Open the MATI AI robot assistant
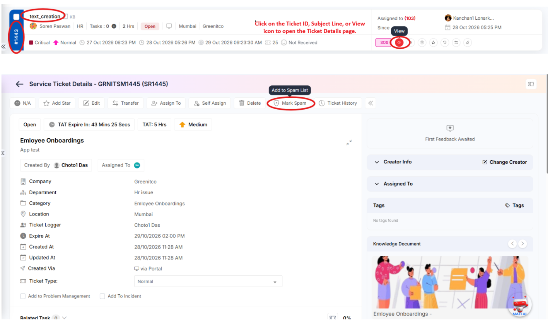 click(x=520, y=305)
